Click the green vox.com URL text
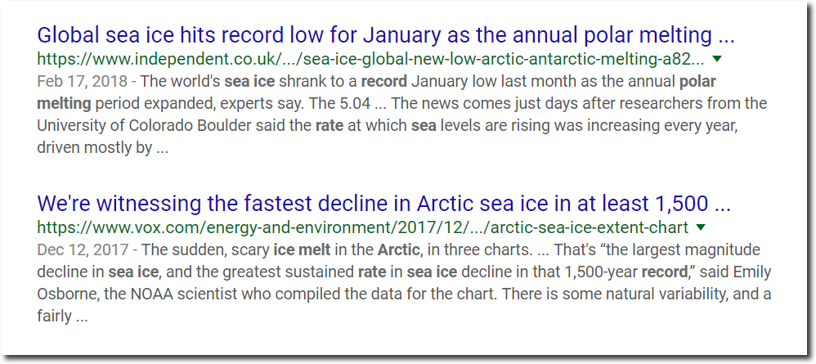The width and height of the screenshot is (816, 364). pos(363,227)
